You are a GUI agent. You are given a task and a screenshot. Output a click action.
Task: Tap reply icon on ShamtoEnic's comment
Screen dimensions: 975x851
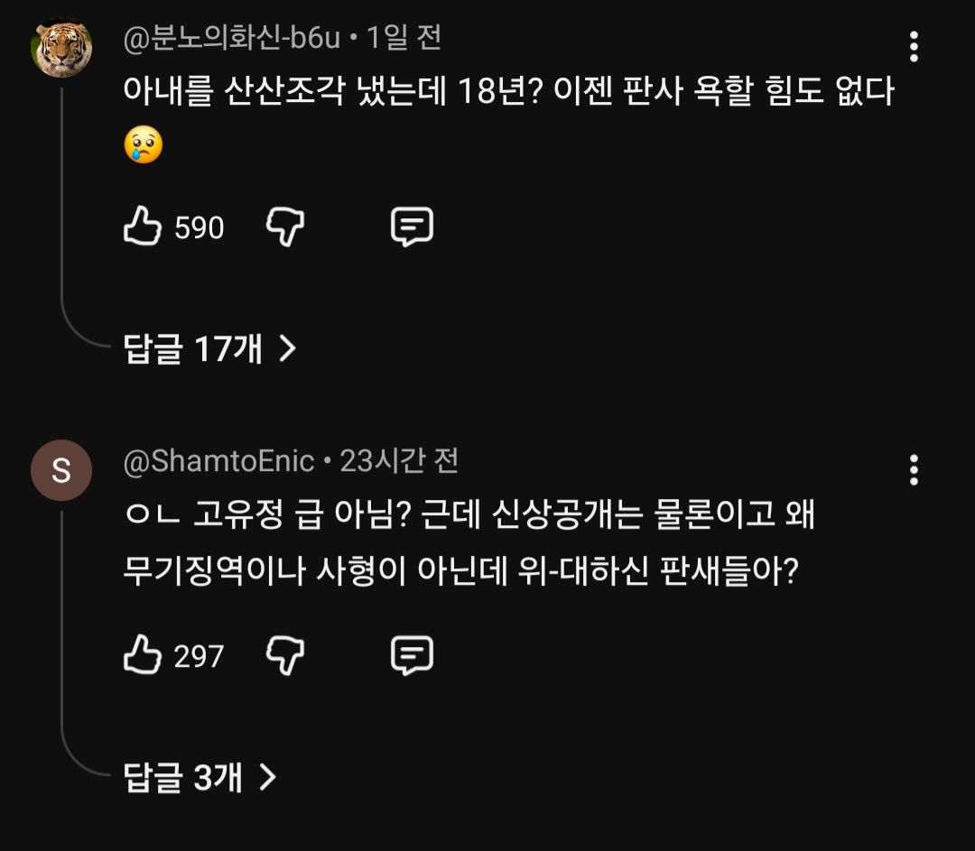tap(412, 655)
